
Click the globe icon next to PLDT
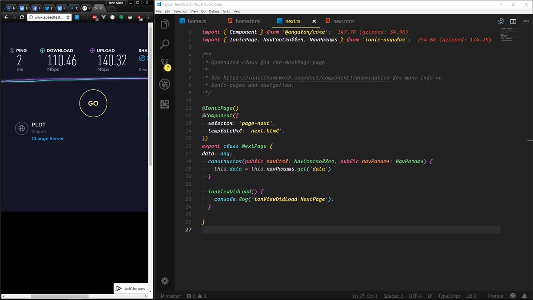pos(21,129)
